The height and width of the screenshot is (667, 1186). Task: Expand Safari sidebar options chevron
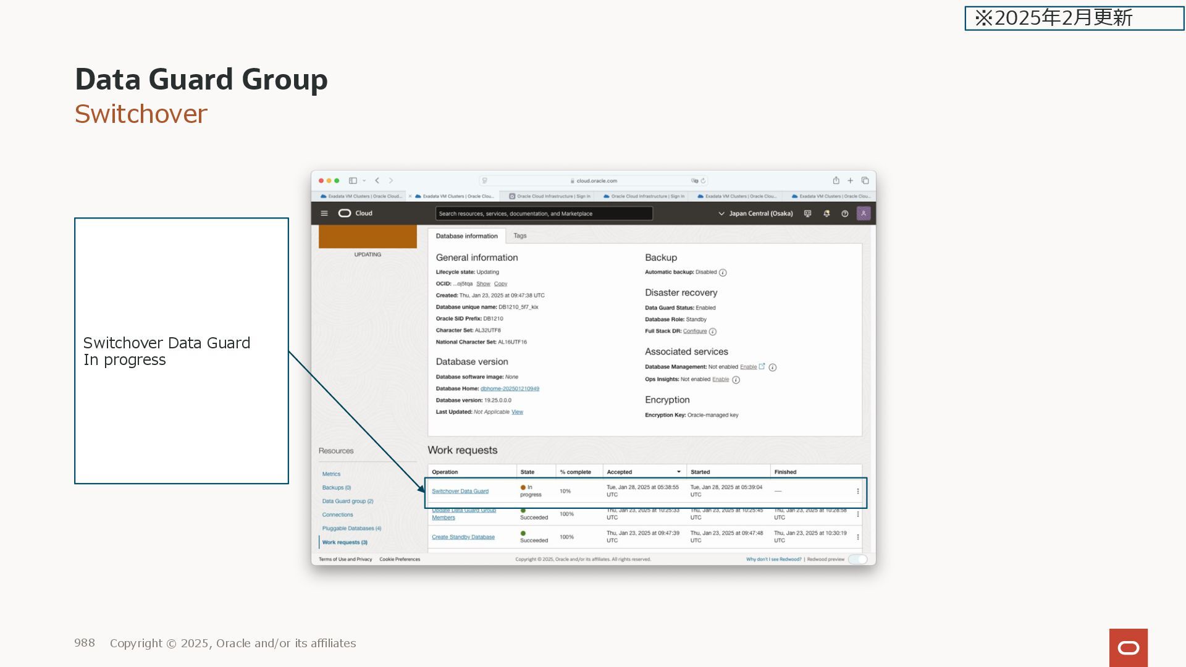(364, 181)
